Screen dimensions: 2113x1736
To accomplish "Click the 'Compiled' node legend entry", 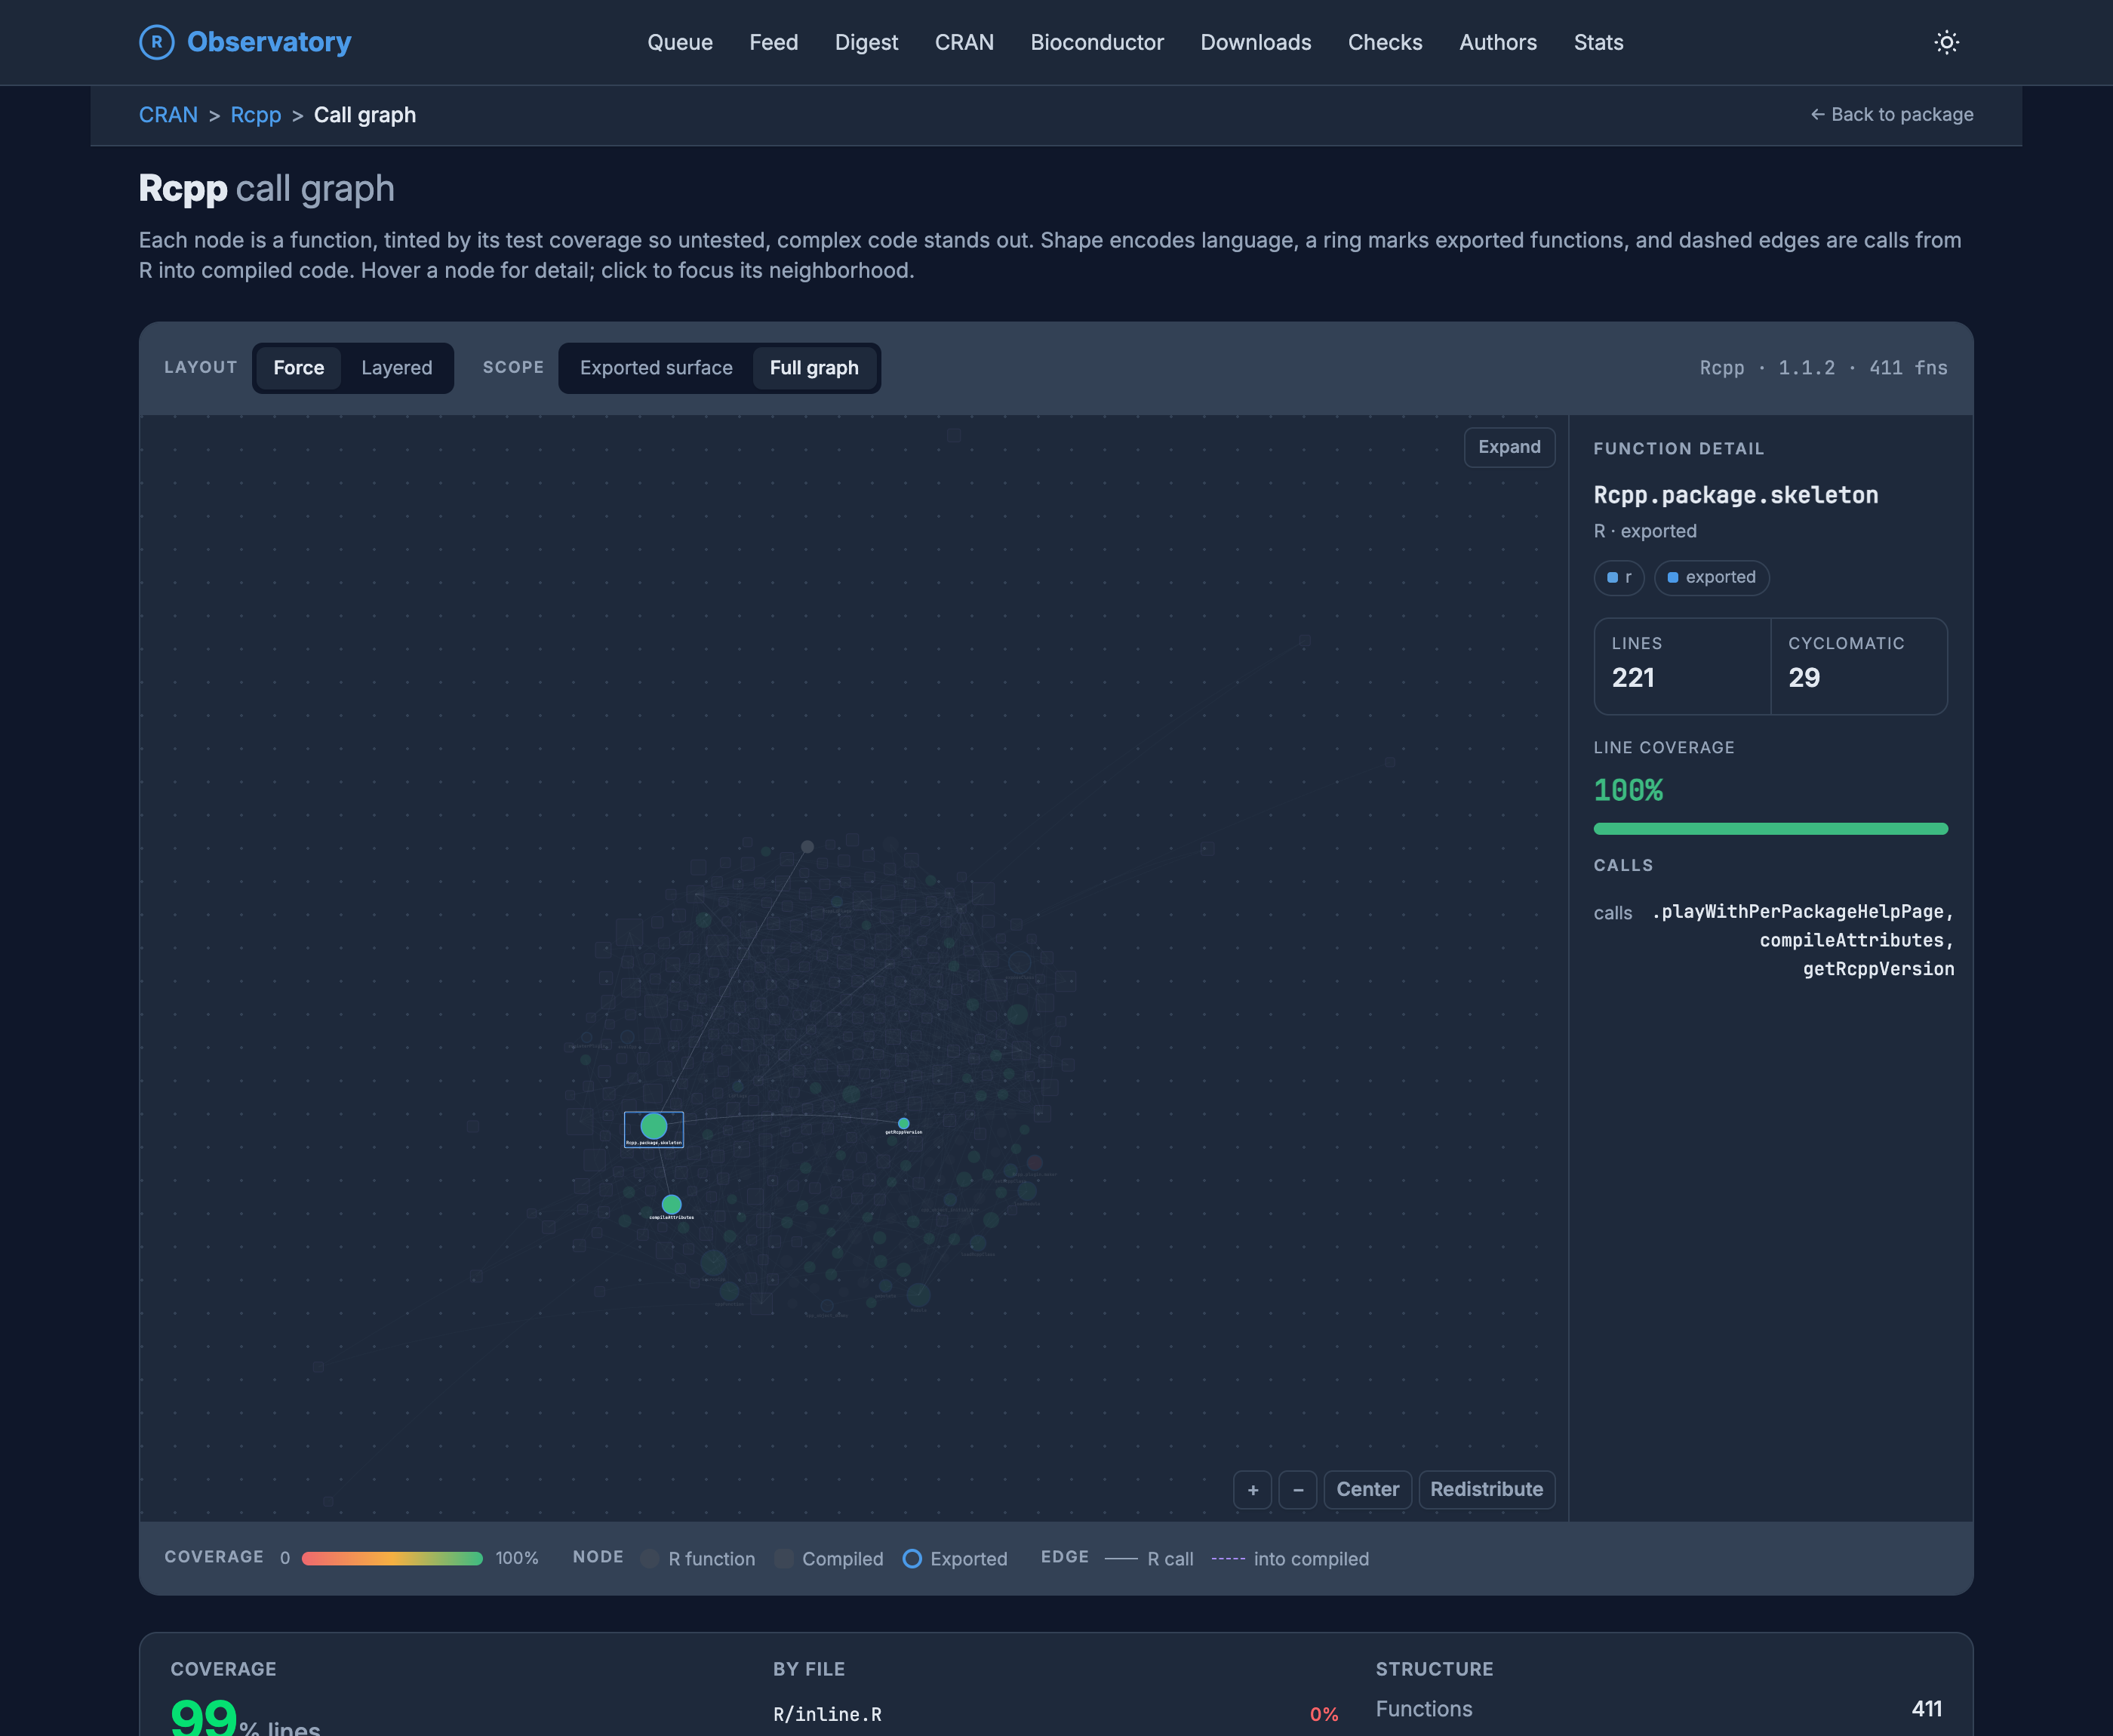I will tap(829, 1558).
